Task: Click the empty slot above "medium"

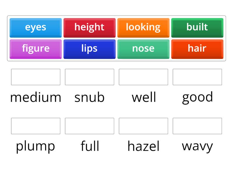Action: (36, 77)
